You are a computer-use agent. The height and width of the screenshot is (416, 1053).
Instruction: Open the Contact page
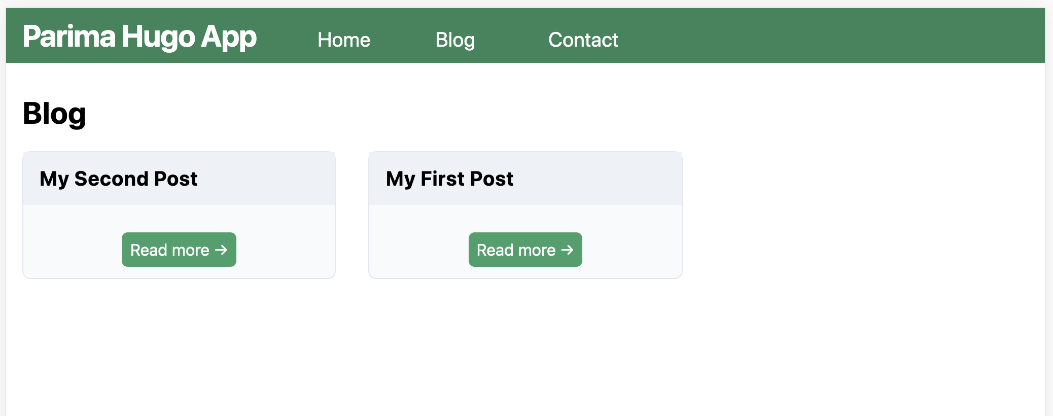tap(583, 40)
